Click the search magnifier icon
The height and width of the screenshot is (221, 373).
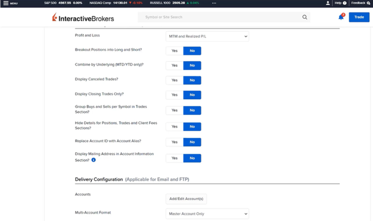tap(305, 17)
